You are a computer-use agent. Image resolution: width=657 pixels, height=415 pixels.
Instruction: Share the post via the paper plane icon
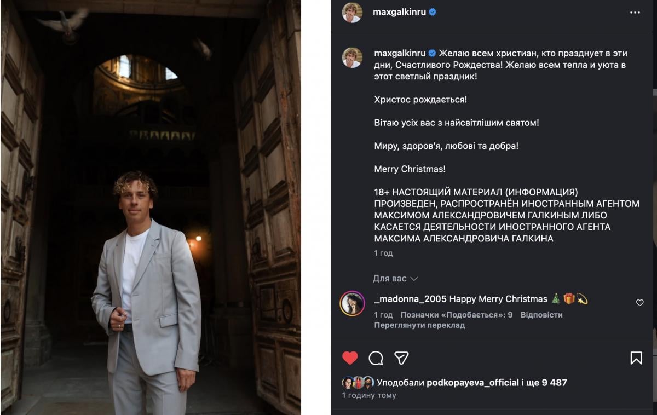402,358
